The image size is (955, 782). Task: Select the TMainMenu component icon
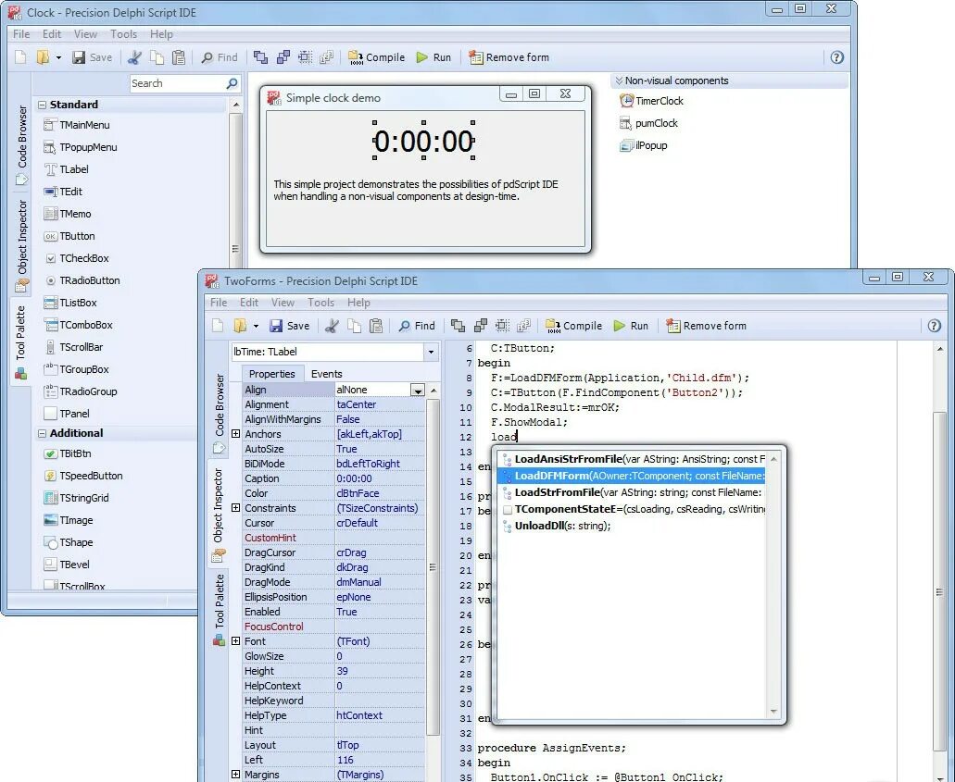(51, 125)
